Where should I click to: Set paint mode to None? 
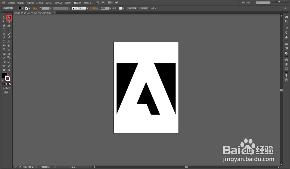point(10,84)
